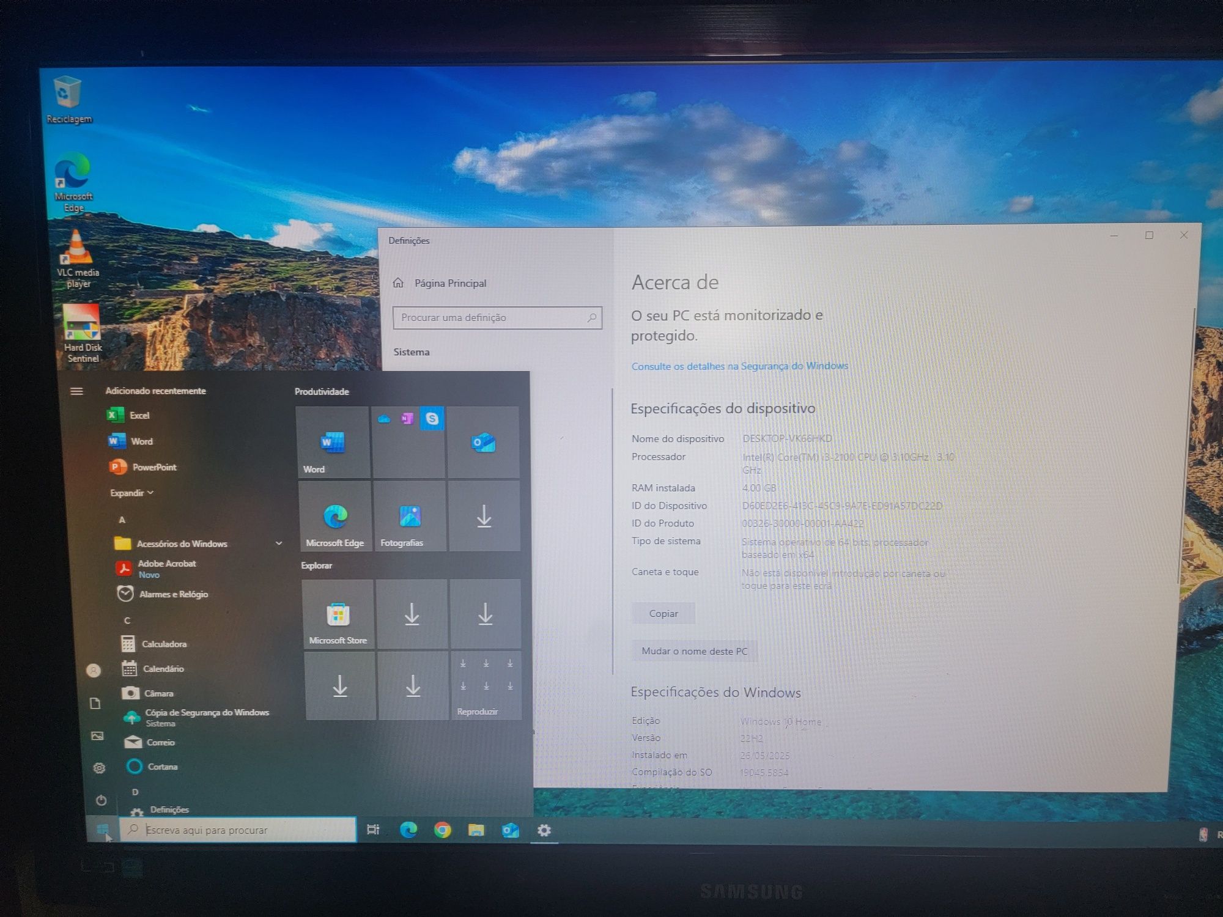
Task: Open the Word tile in Produtividade
Action: (333, 442)
